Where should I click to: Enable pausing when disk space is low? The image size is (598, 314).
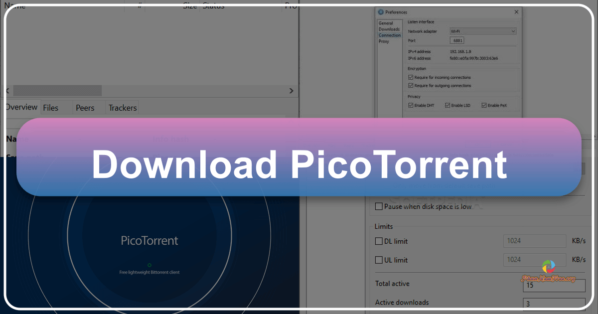[379, 206]
